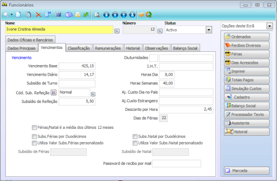Click the Historial side button
Screen dimensions: 277x181
click(247, 132)
